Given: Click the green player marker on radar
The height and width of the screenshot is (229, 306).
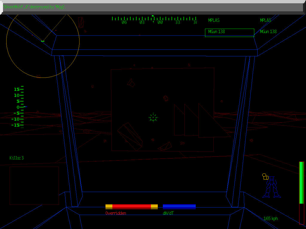Looking at the screenshot, I should (x=43, y=41).
